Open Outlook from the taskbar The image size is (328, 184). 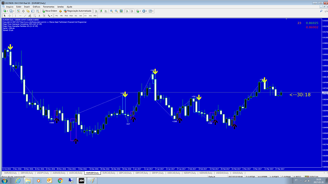[50, 181]
